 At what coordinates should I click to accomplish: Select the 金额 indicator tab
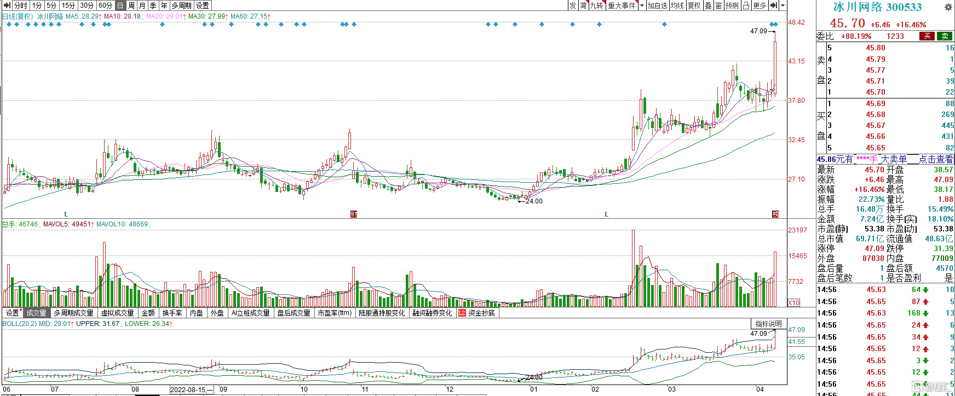(x=148, y=313)
